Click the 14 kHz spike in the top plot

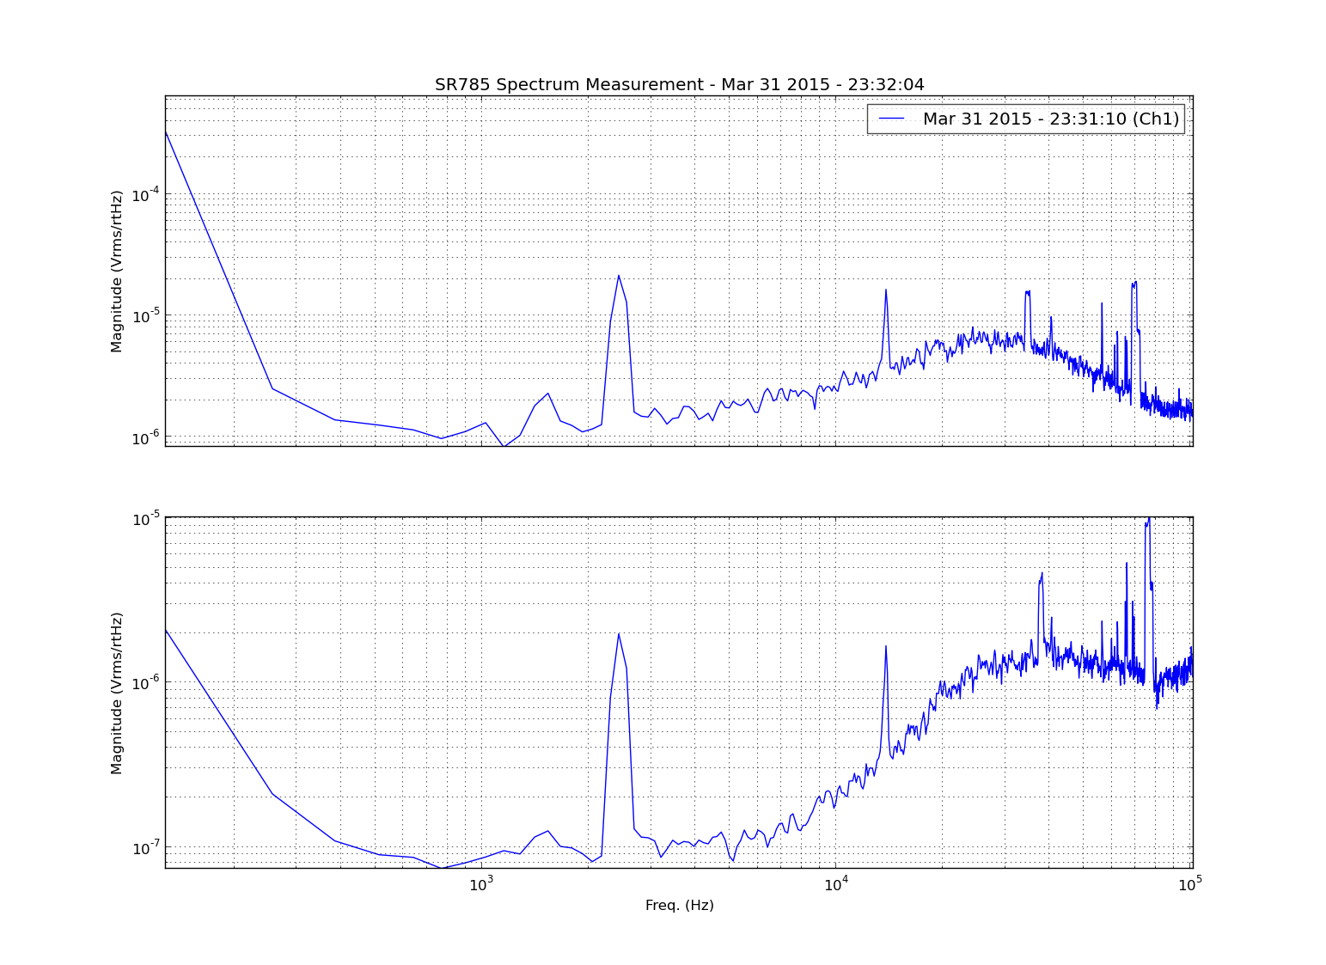(x=885, y=290)
